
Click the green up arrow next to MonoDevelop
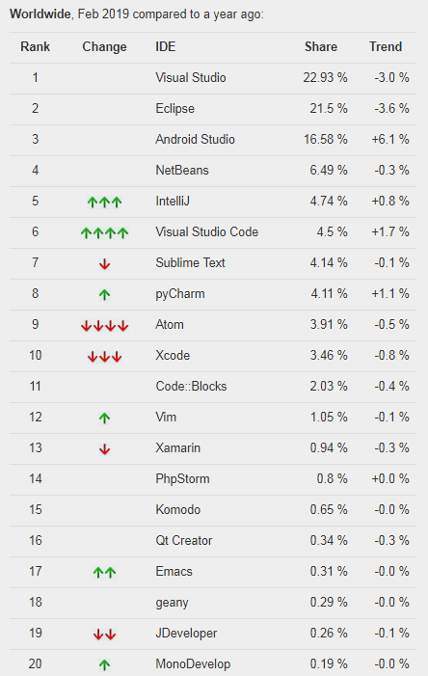104,664
